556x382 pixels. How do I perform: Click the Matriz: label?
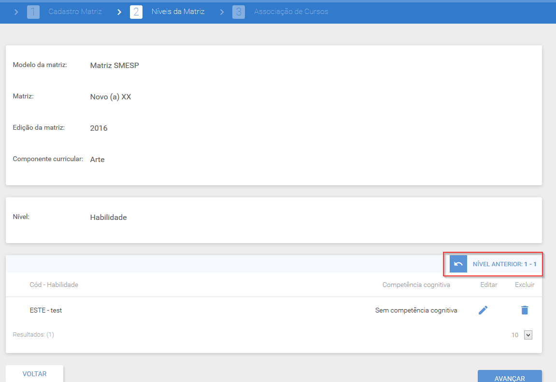point(23,96)
